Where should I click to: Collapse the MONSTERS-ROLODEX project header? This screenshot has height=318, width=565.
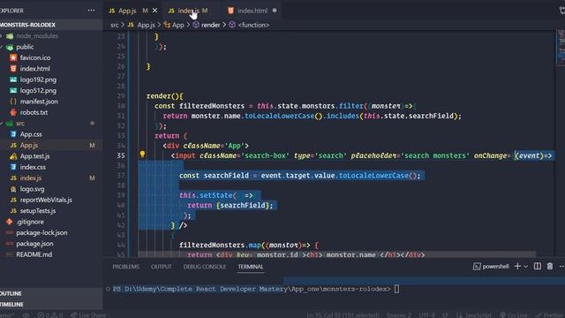tap(51, 25)
